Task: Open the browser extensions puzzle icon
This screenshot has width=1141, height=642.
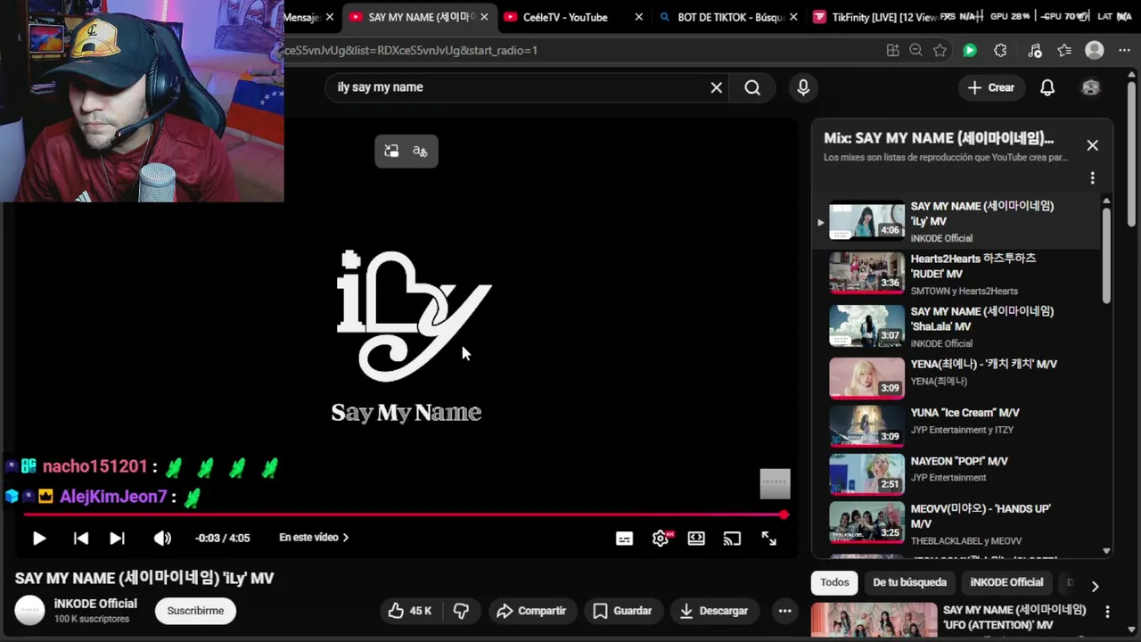Action: [1000, 51]
